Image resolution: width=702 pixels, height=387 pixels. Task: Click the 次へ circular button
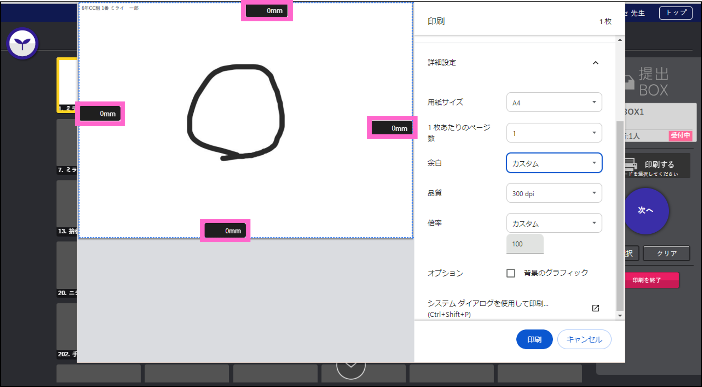(x=647, y=211)
